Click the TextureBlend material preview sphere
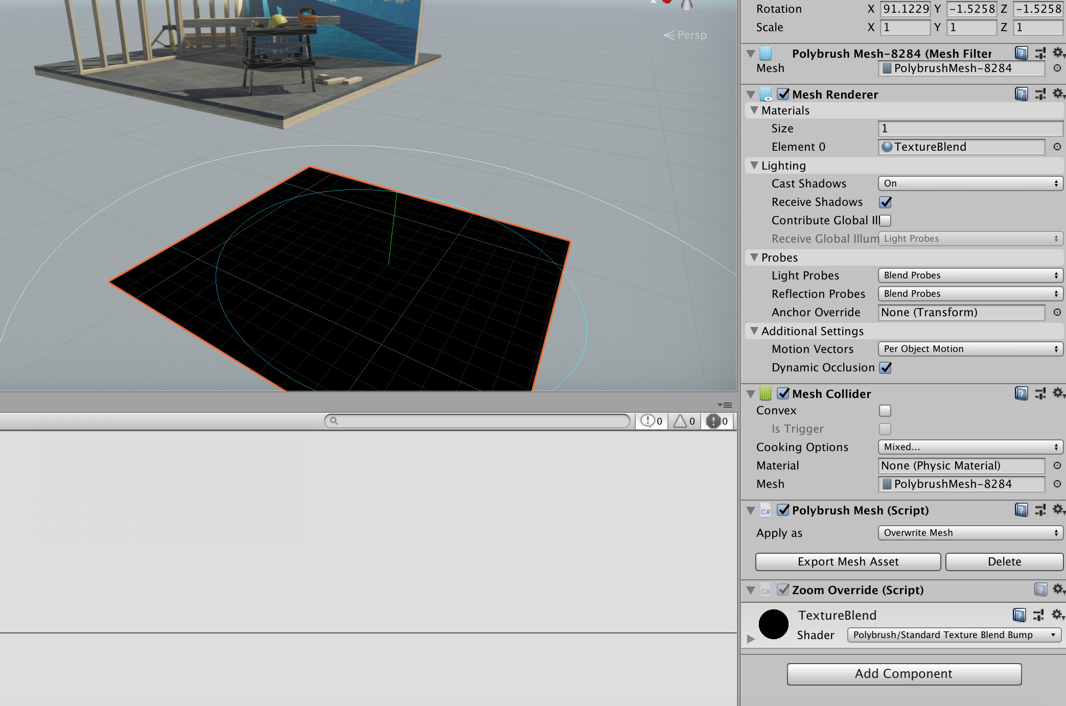Viewport: 1066px width, 706px height. click(x=774, y=624)
